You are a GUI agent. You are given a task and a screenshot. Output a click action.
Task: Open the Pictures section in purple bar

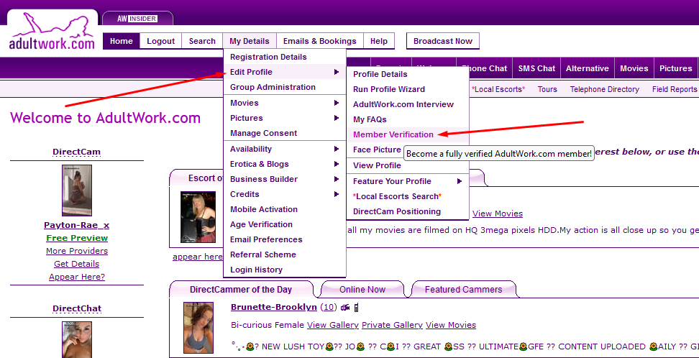click(x=675, y=69)
